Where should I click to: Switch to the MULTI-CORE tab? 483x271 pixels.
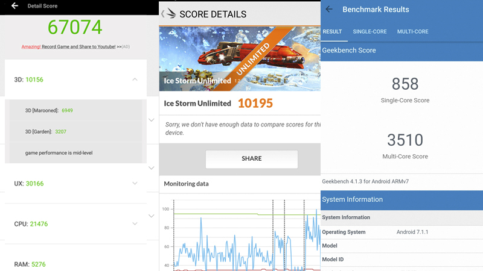click(413, 32)
